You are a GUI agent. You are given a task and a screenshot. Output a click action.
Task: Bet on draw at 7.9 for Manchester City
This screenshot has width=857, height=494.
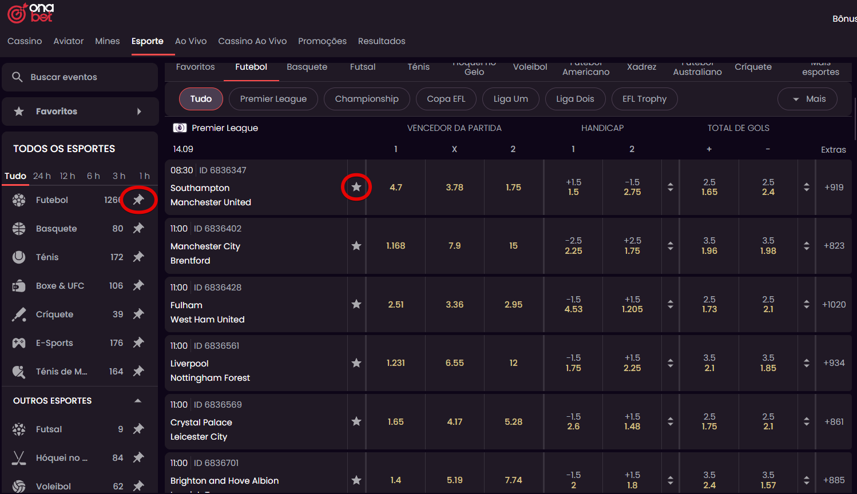click(455, 246)
